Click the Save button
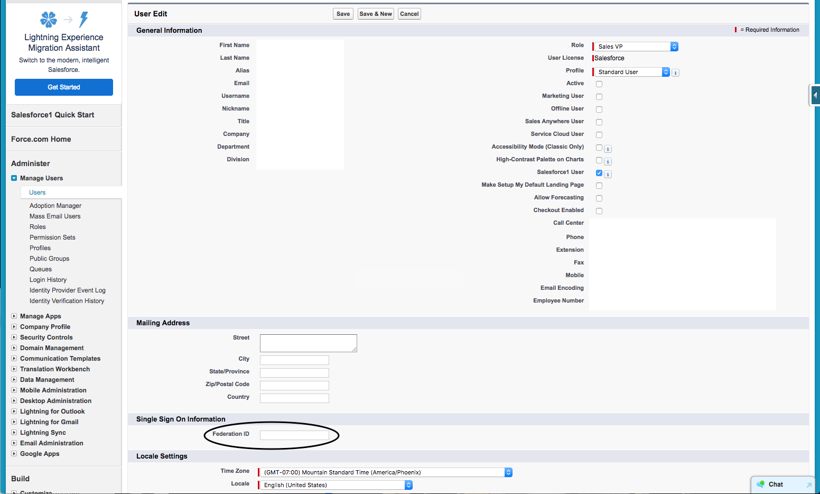The image size is (820, 494). pos(343,14)
